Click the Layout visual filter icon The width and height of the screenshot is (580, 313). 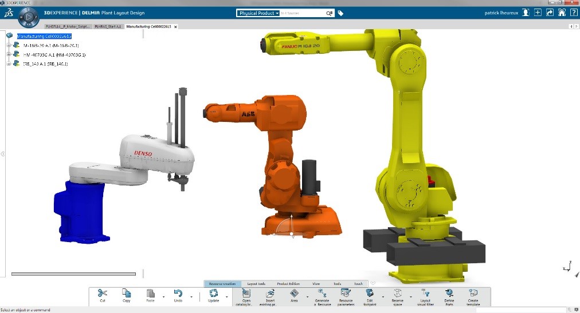425,294
